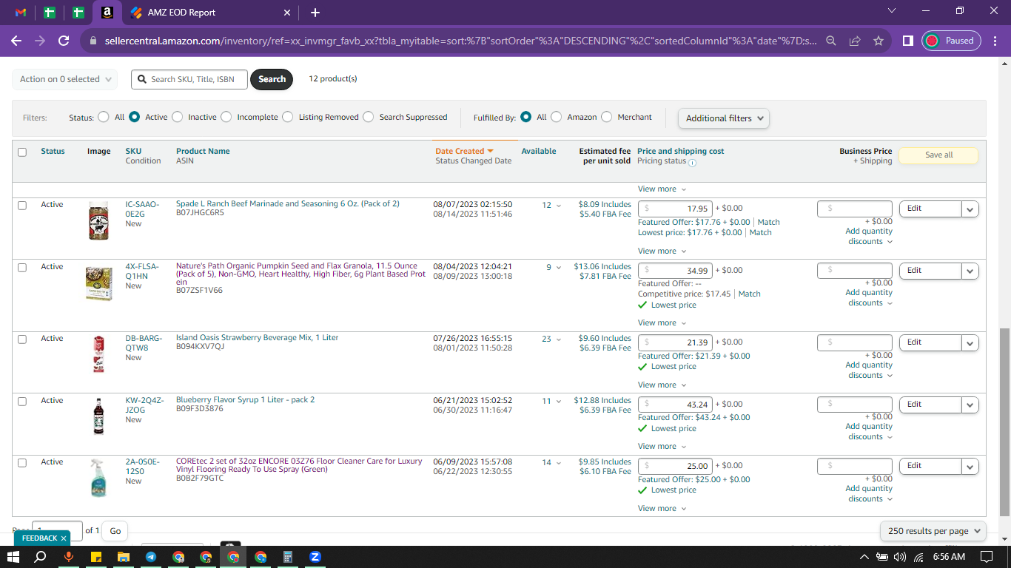Edit the 43.24 price field

coord(675,404)
